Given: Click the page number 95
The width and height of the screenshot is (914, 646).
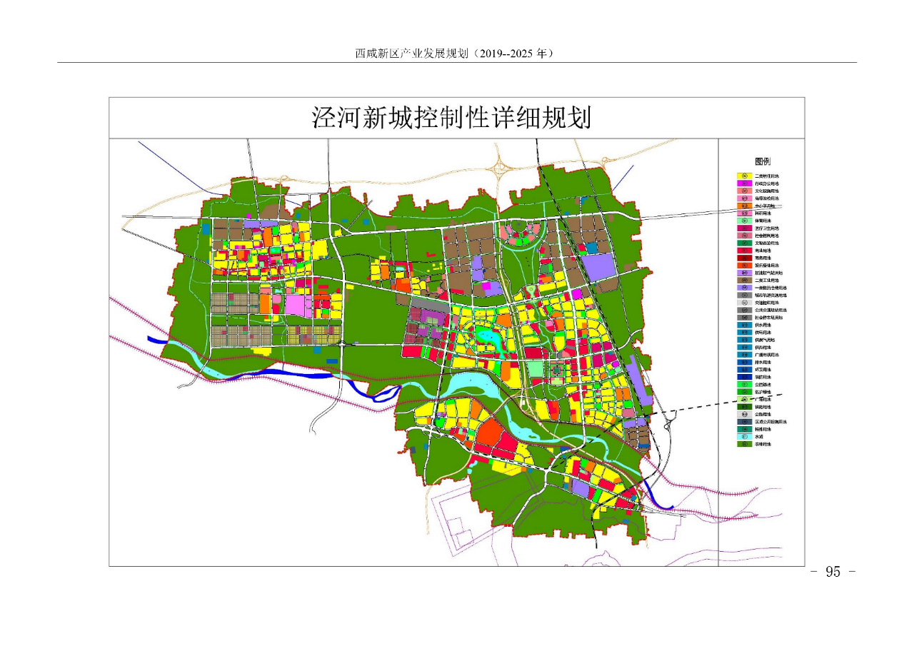Looking at the screenshot, I should tap(833, 572).
